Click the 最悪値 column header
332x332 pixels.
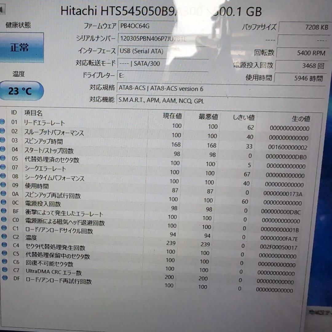pyautogui.click(x=208, y=117)
